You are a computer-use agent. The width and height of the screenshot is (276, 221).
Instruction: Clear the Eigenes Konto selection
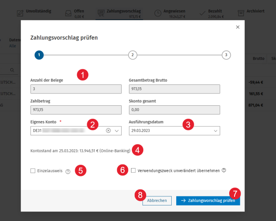[108, 130]
